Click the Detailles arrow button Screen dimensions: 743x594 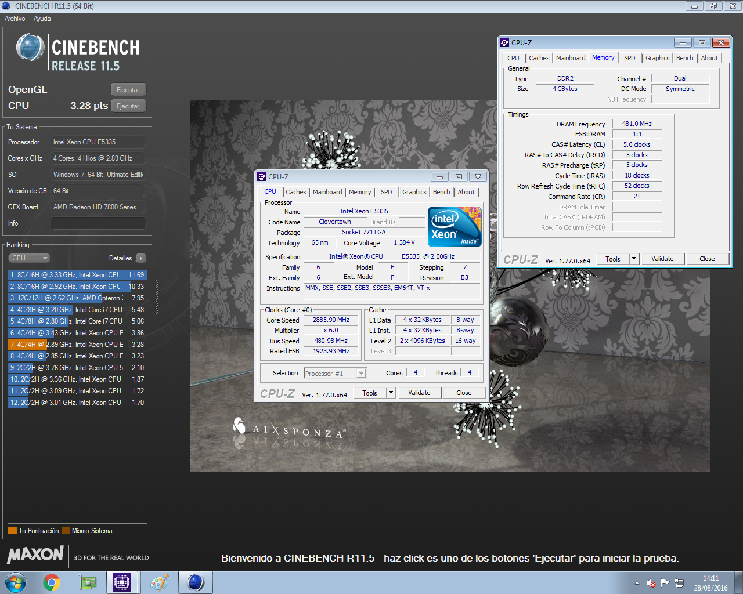(141, 258)
